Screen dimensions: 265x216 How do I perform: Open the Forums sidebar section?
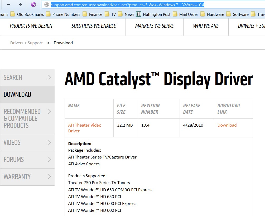[27, 160]
